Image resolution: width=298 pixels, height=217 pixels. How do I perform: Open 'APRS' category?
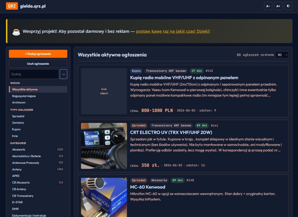tap(38, 176)
